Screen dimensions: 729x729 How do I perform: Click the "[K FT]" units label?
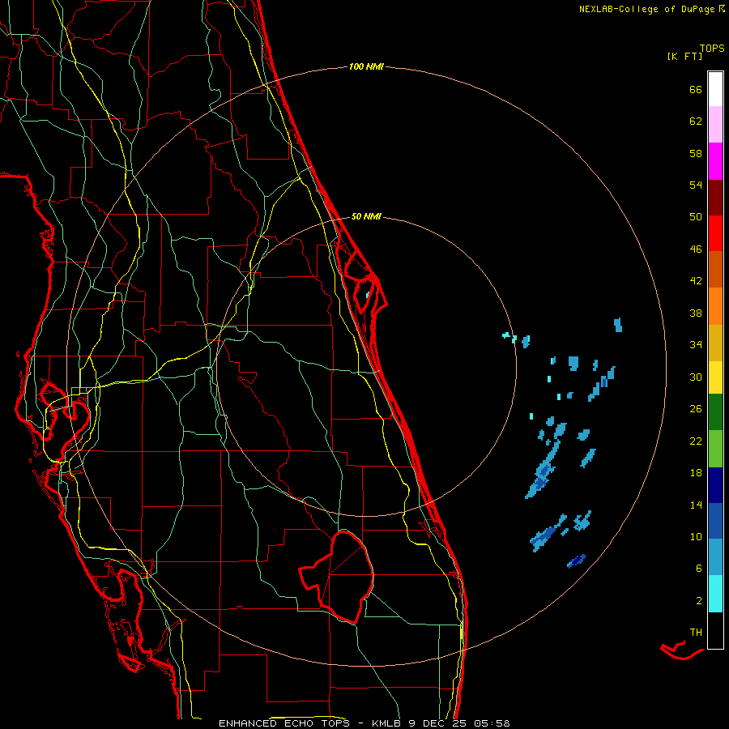point(684,56)
